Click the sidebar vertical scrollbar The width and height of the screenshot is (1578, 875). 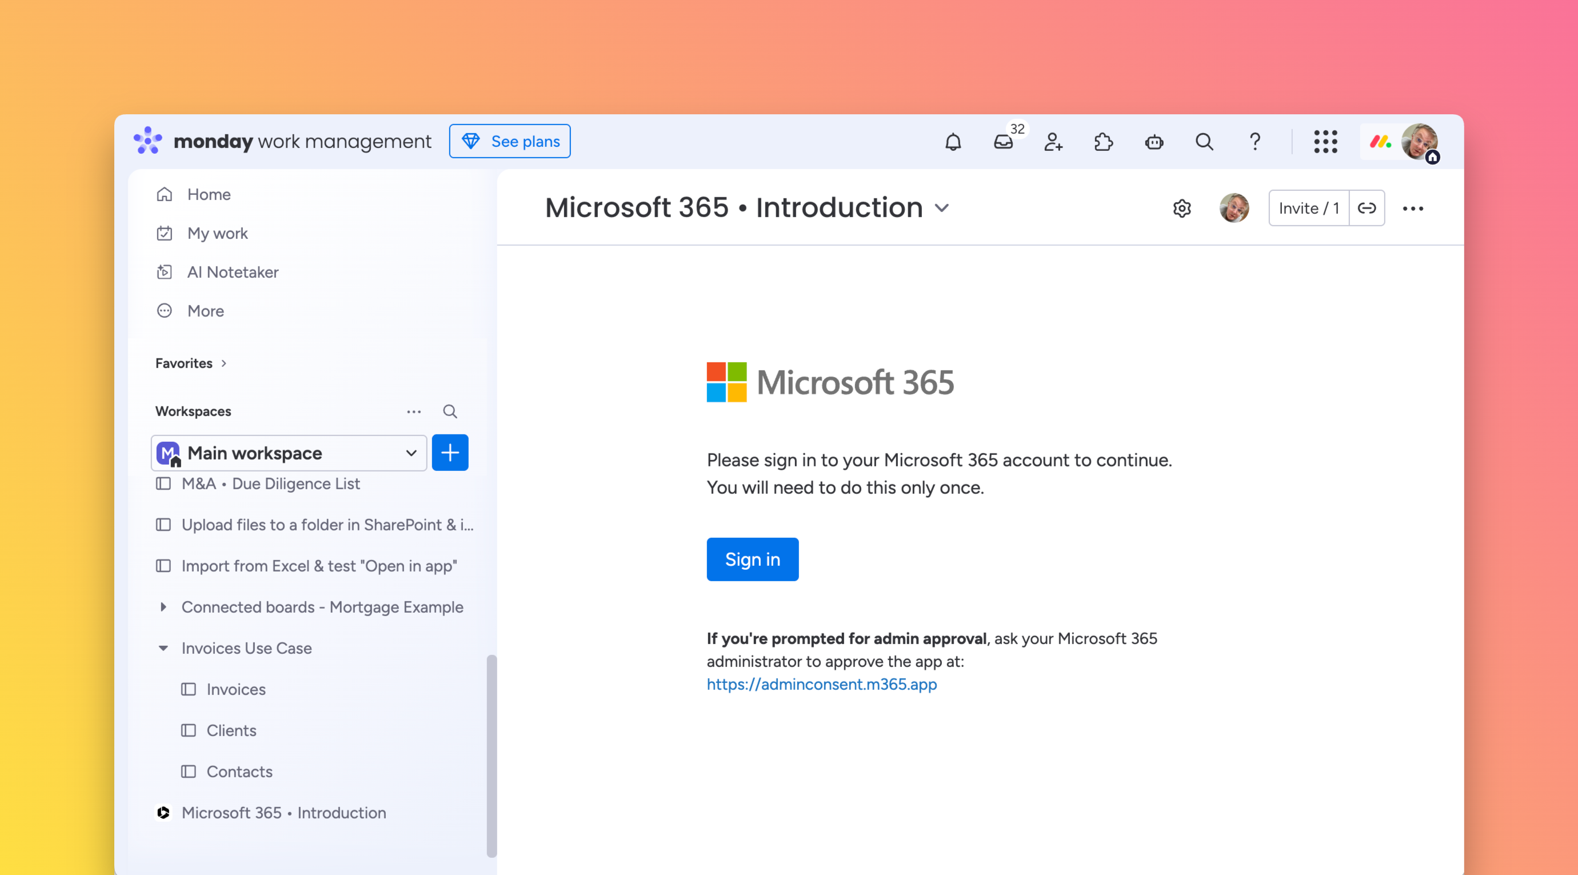[x=492, y=756]
